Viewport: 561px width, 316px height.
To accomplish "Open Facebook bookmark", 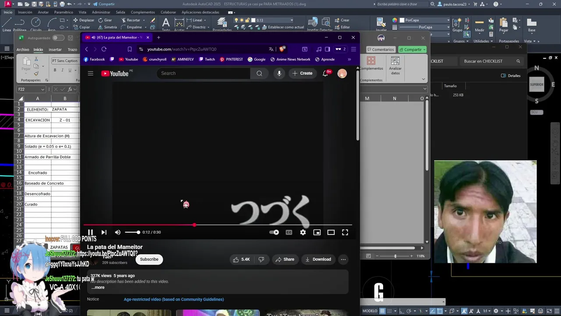I will click(x=94, y=59).
